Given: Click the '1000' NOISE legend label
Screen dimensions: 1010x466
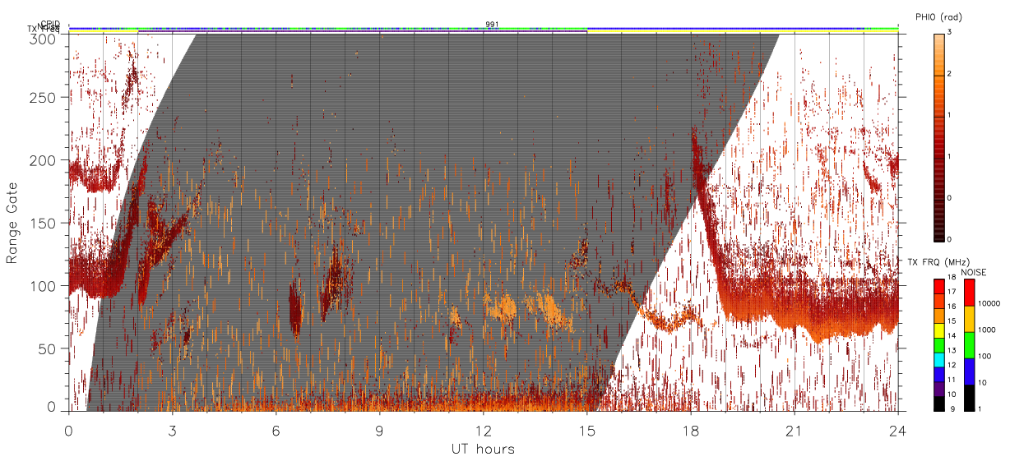Looking at the screenshot, I should click(987, 330).
